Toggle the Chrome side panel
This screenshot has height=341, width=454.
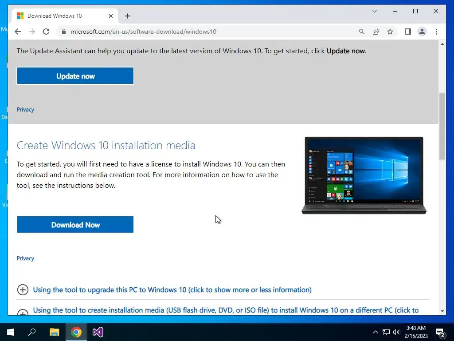pos(408,32)
